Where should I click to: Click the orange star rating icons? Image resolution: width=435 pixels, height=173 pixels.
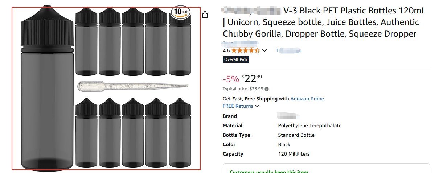[x=245, y=50]
